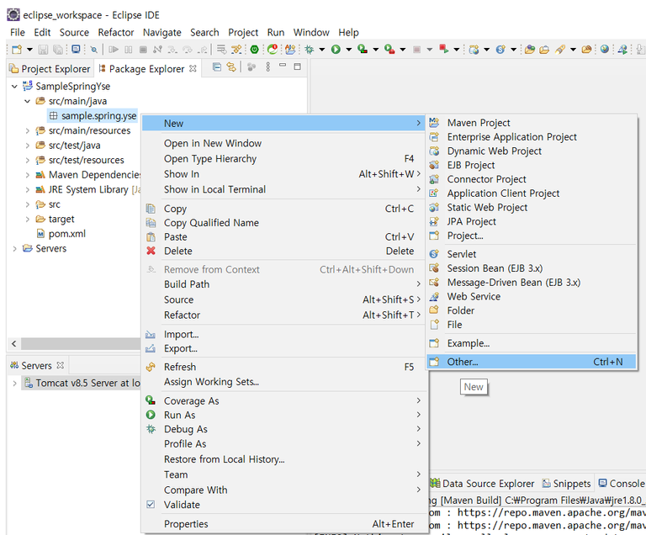This screenshot has width=646, height=535.
Task: Switch to the Project Explorer tab
Action: [x=50, y=68]
